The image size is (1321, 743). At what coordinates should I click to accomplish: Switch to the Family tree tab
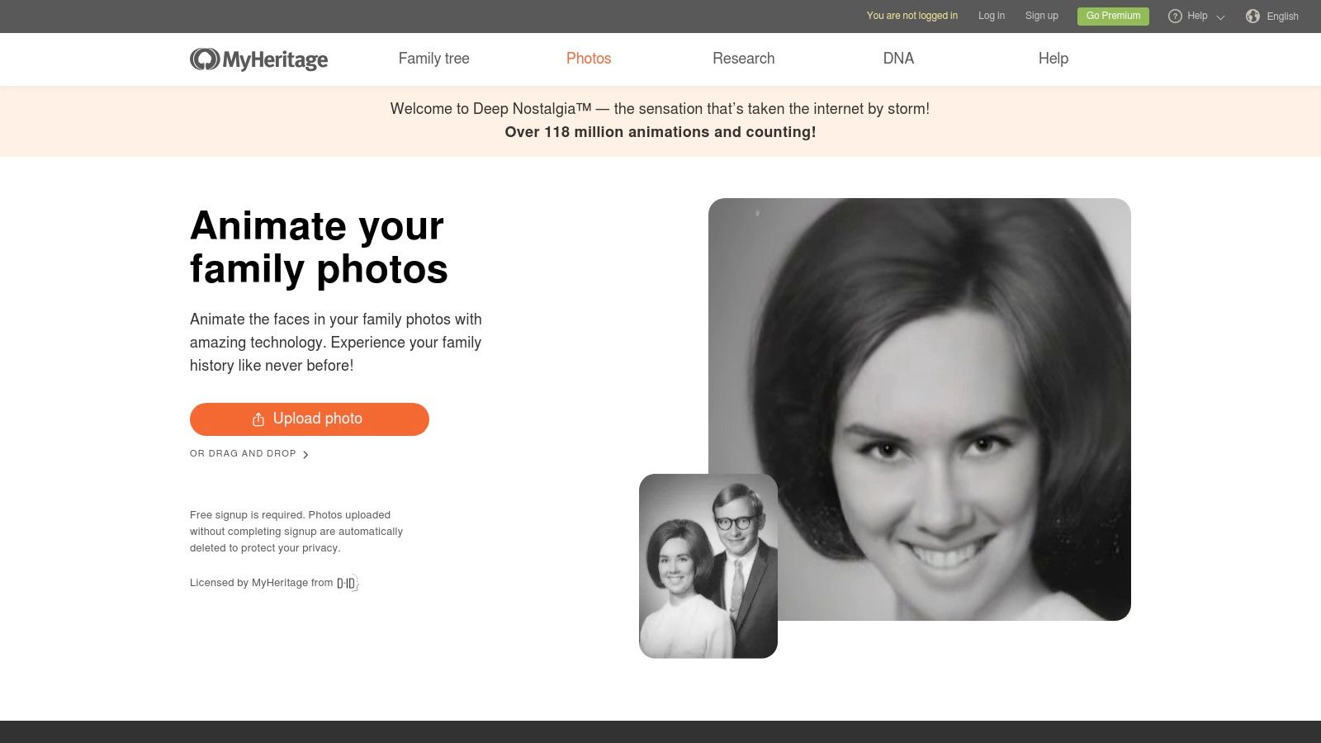(433, 59)
